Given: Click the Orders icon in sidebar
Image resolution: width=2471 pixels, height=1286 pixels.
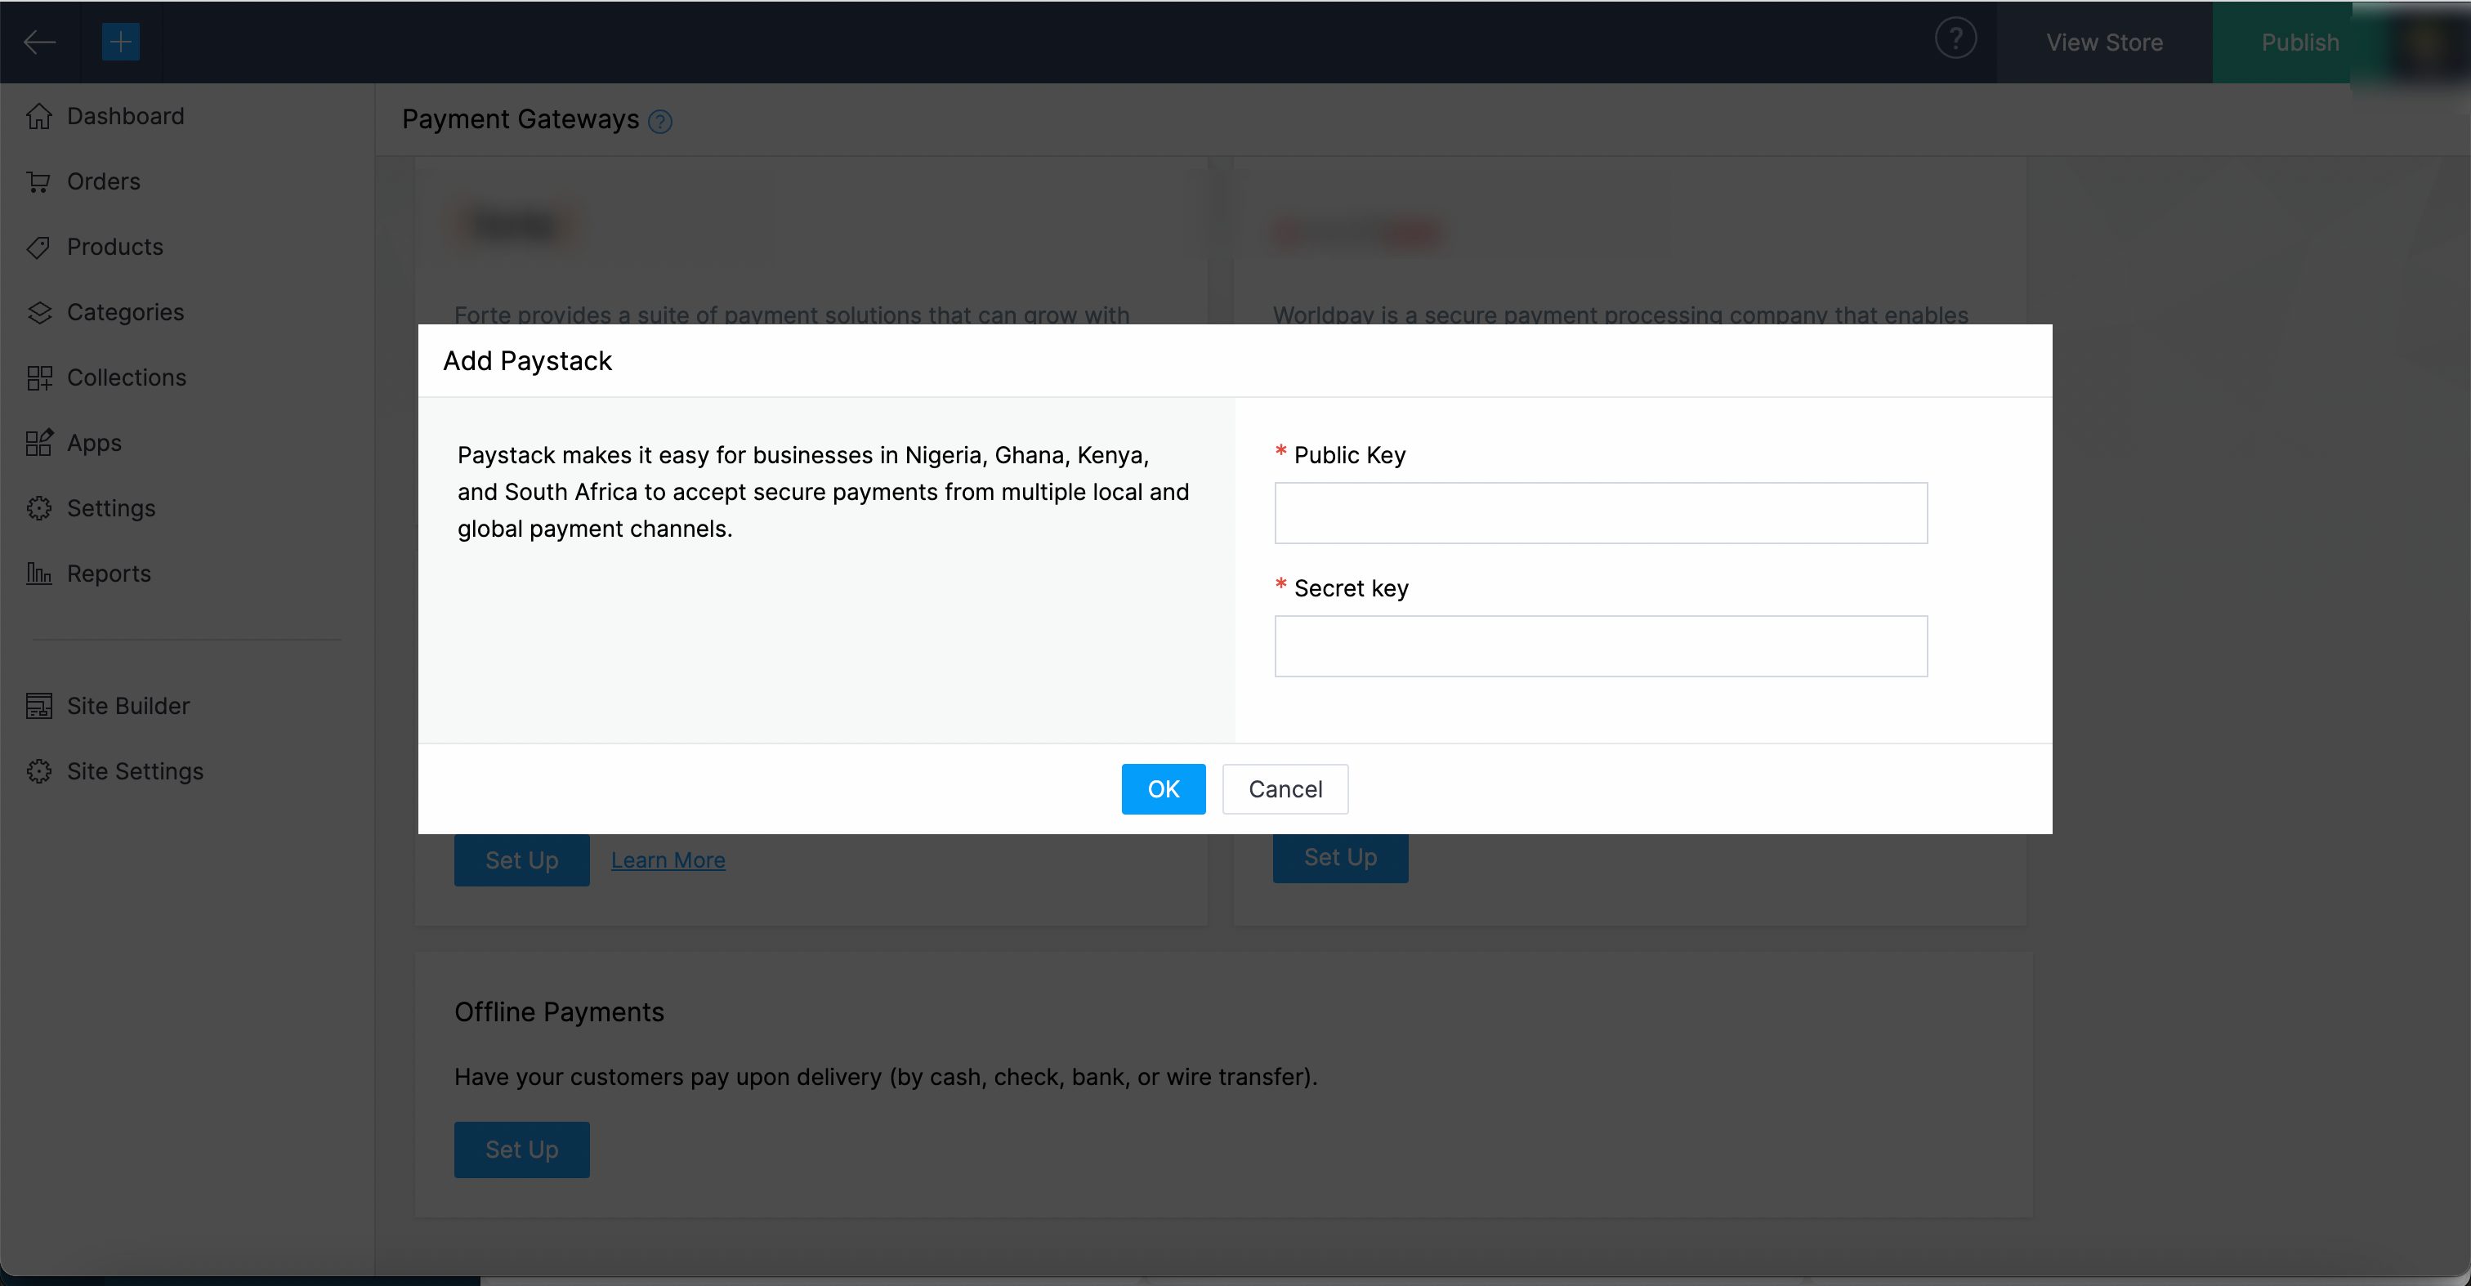Looking at the screenshot, I should (x=39, y=181).
